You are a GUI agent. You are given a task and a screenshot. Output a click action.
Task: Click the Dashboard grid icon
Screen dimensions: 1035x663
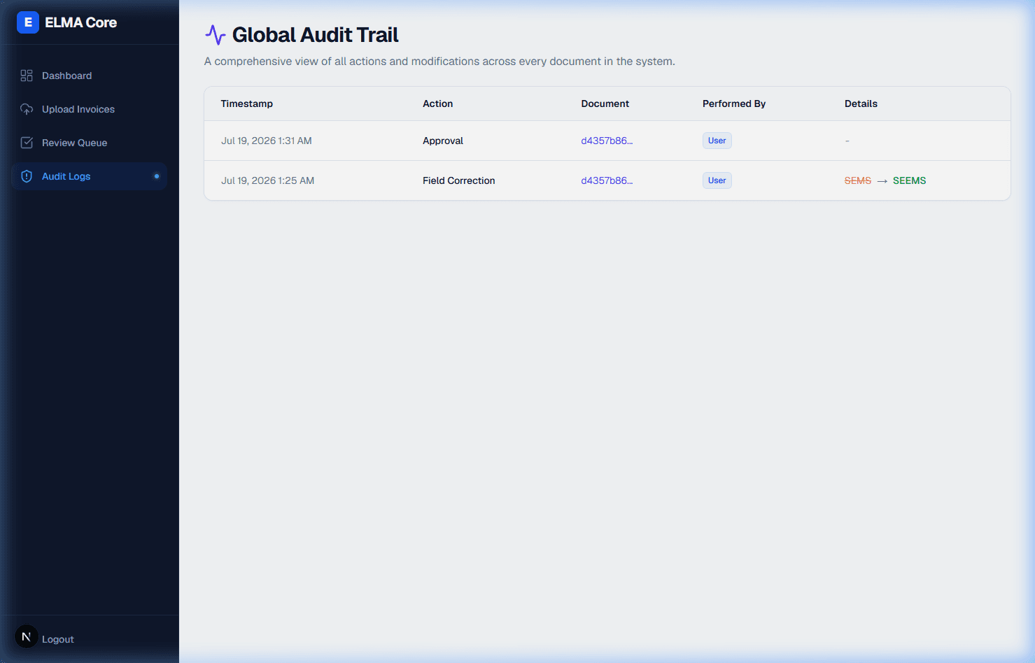pos(27,76)
